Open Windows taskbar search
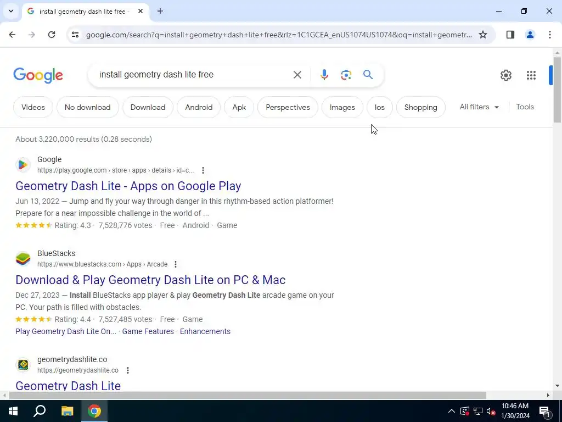 click(40, 411)
